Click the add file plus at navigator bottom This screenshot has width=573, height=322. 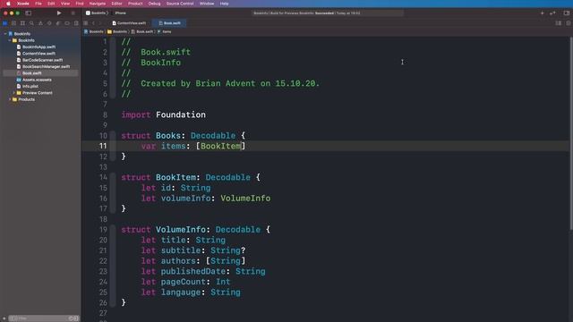(4, 318)
